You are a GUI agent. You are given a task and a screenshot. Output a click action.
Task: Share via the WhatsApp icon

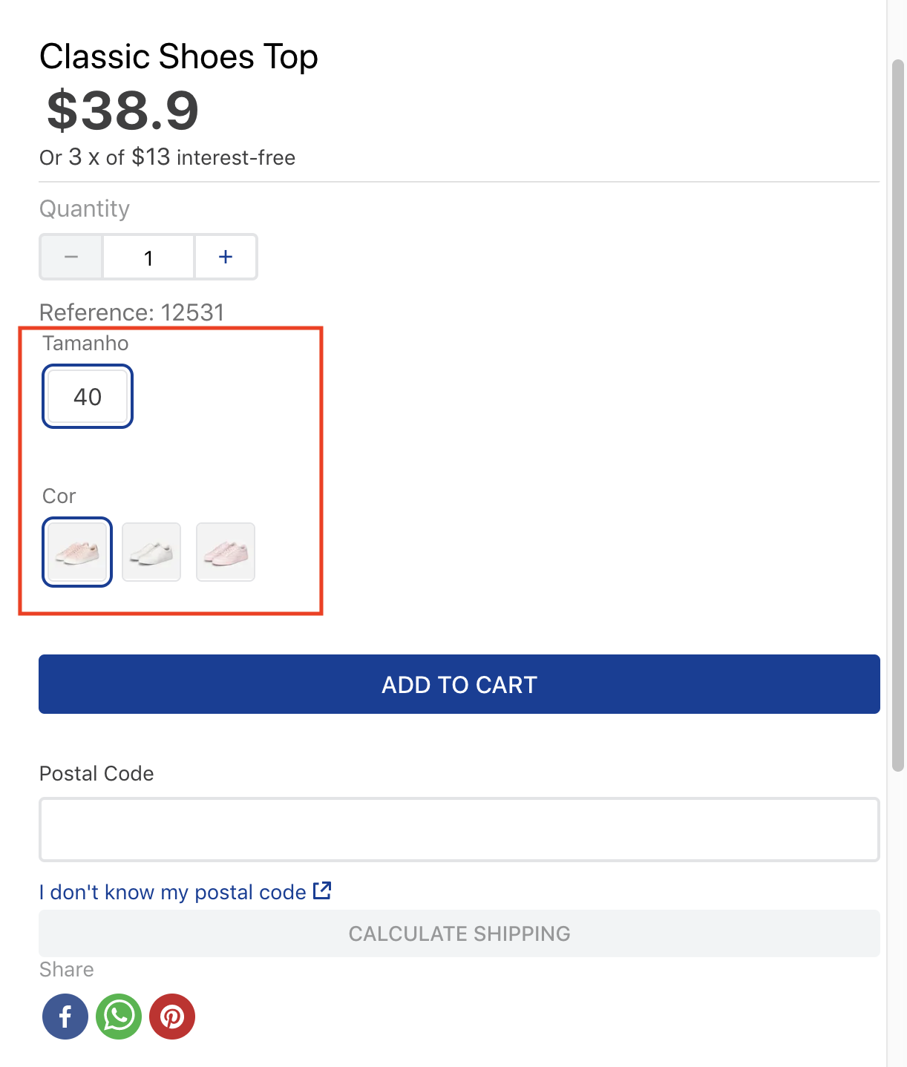pos(119,1017)
